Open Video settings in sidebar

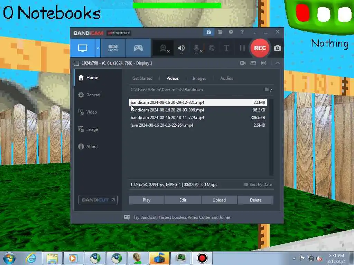pos(98,112)
